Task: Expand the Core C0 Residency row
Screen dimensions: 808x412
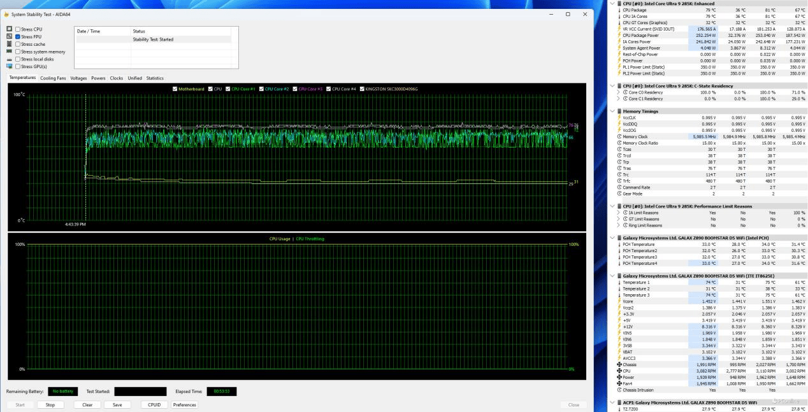Action: 619,92
